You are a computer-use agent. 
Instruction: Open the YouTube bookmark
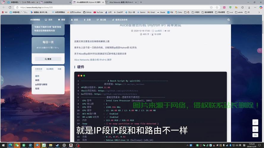pos(98,12)
